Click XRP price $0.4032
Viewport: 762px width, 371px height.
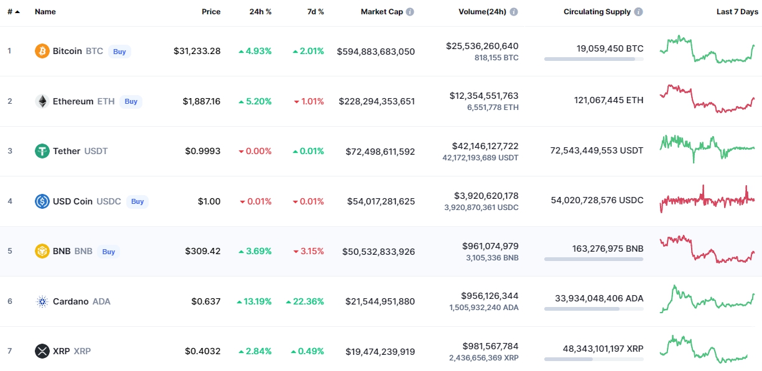tap(203, 351)
